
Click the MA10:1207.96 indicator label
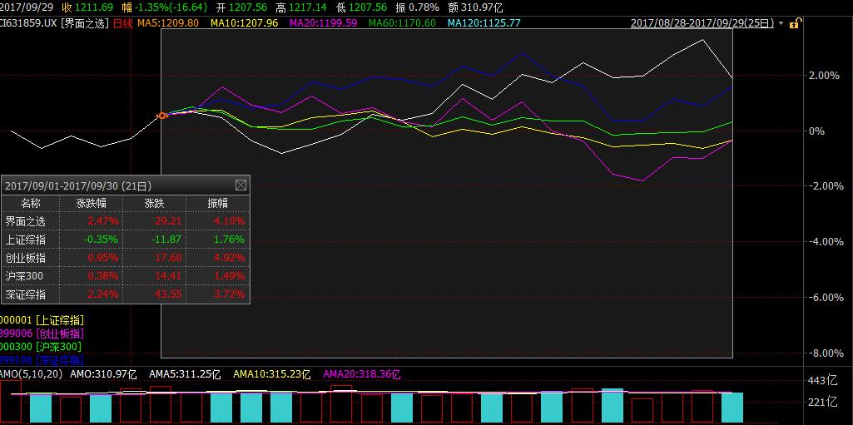click(245, 22)
